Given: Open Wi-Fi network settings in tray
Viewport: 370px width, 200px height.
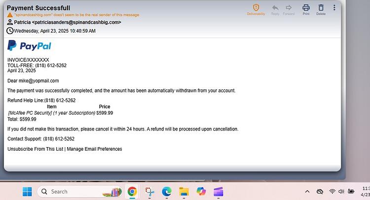Looking at the screenshot, I should 332,192.
